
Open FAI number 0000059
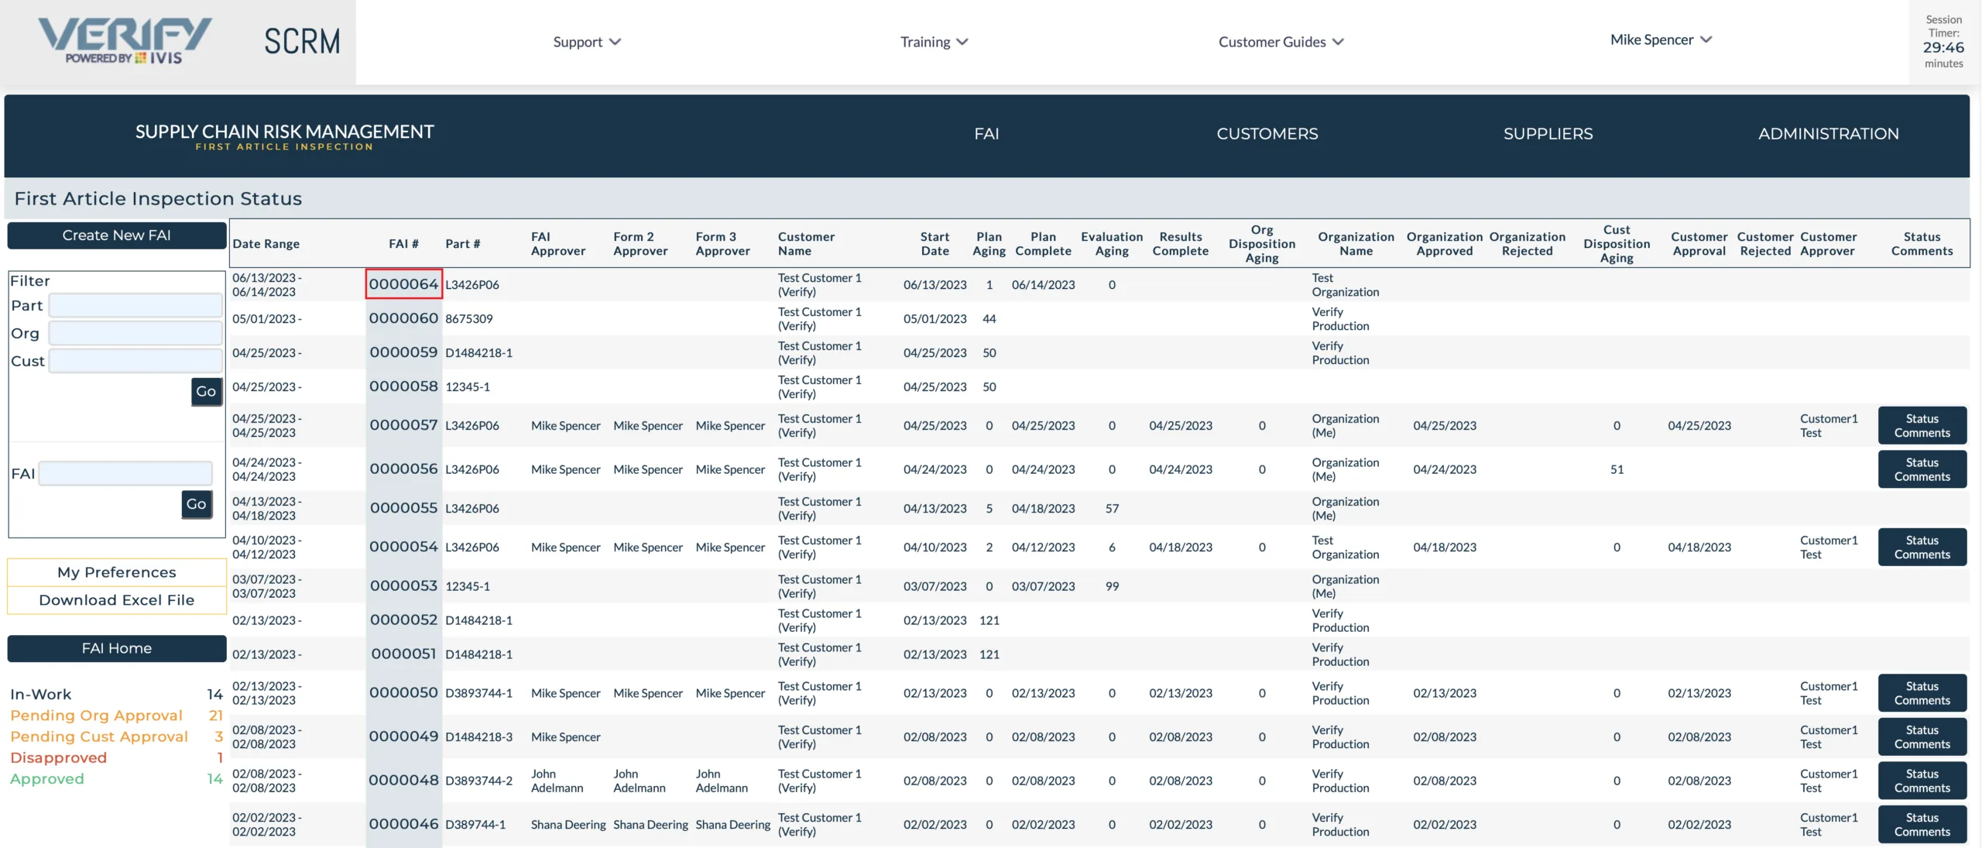click(403, 352)
